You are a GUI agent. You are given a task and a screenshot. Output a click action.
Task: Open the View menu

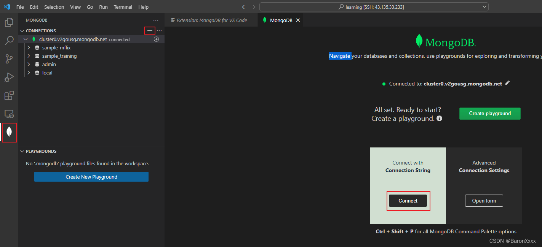(x=75, y=7)
